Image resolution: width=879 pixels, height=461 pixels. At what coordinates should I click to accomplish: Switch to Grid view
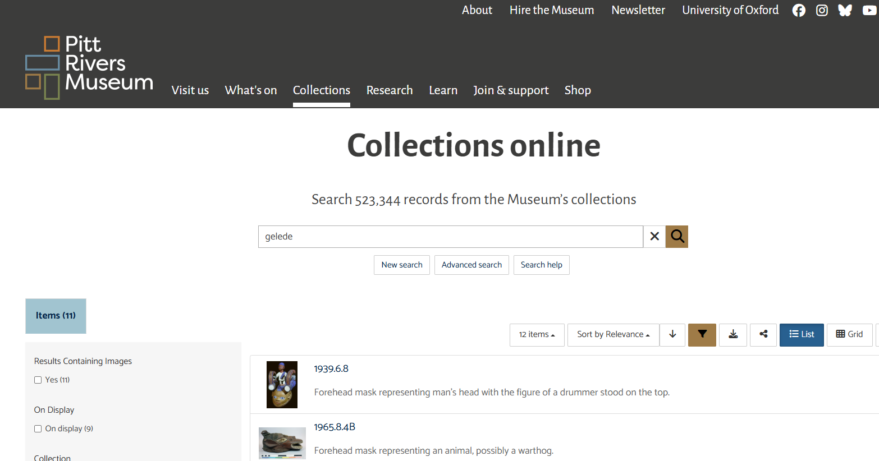(x=850, y=335)
